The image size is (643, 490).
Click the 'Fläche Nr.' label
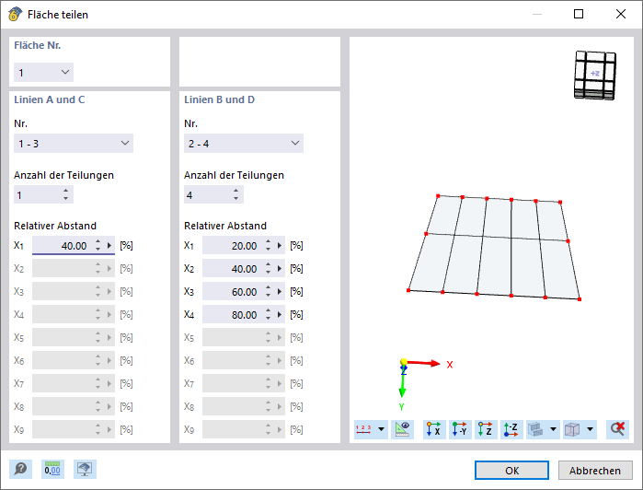38,45
